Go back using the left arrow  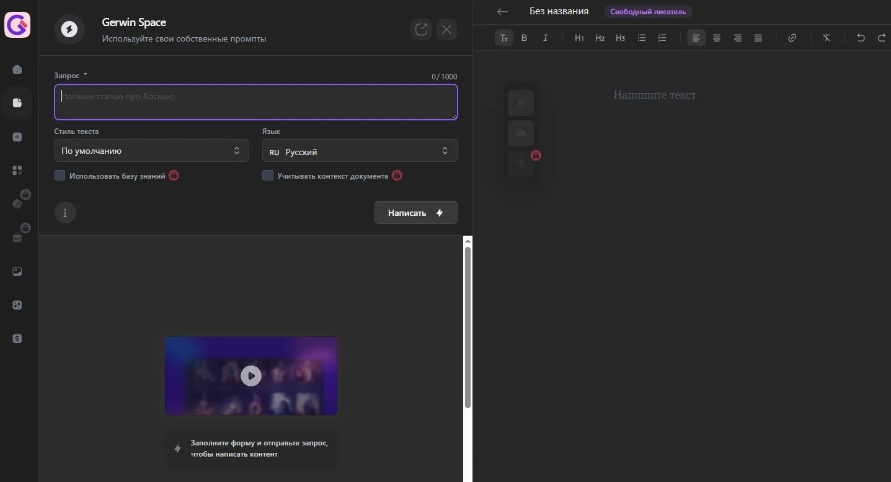point(503,11)
